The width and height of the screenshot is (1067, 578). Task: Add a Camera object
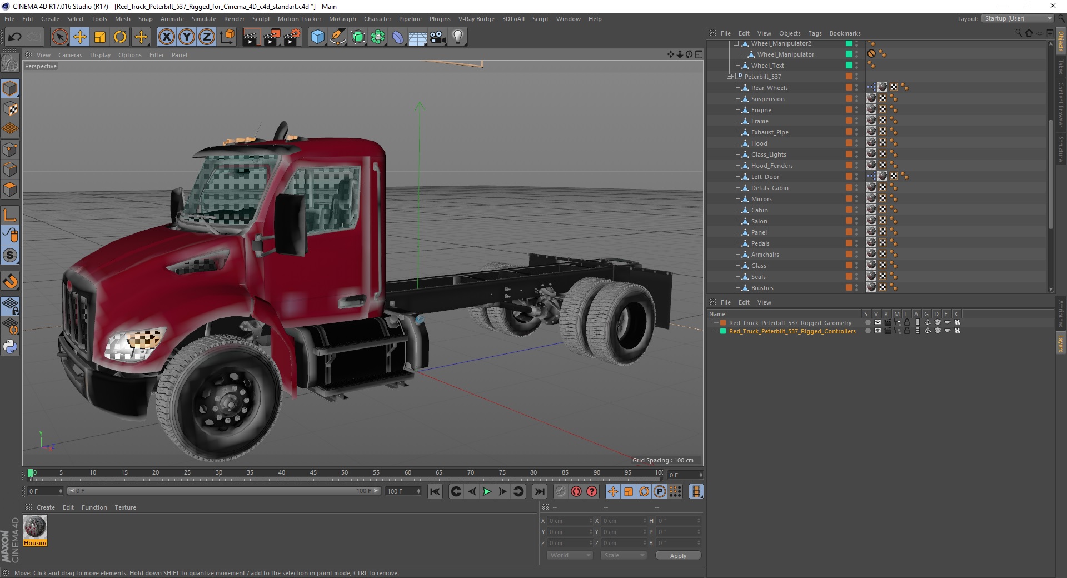point(438,37)
